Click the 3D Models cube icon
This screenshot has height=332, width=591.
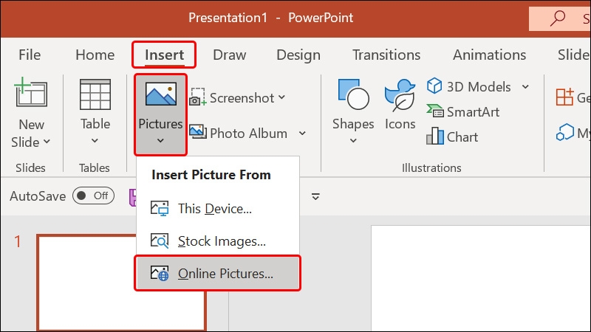pos(434,86)
